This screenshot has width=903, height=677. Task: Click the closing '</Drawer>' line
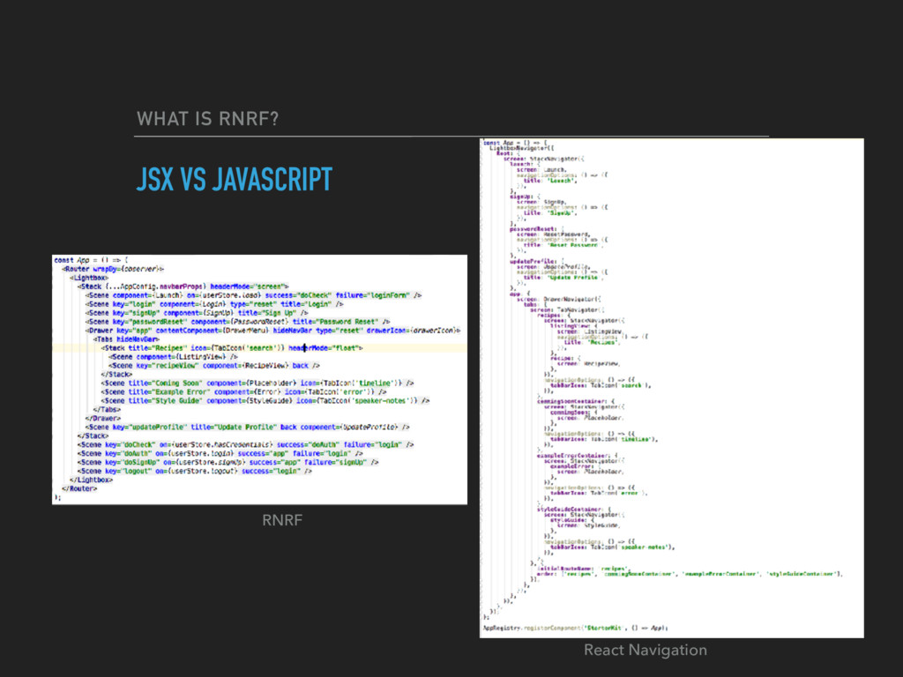tap(103, 418)
